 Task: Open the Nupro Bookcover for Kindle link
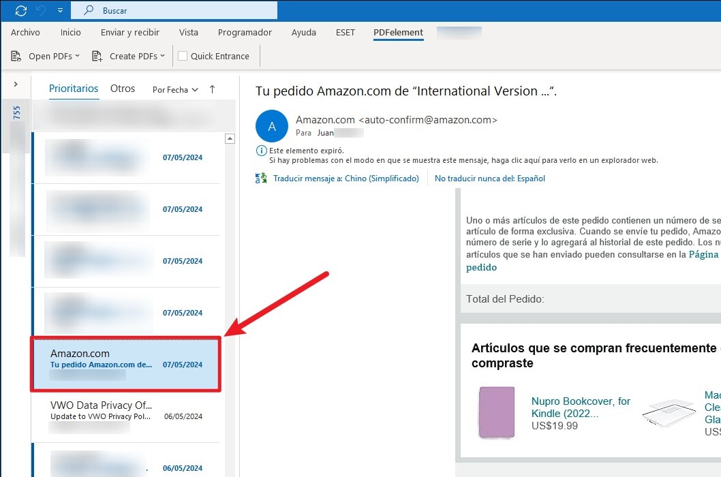point(581,407)
